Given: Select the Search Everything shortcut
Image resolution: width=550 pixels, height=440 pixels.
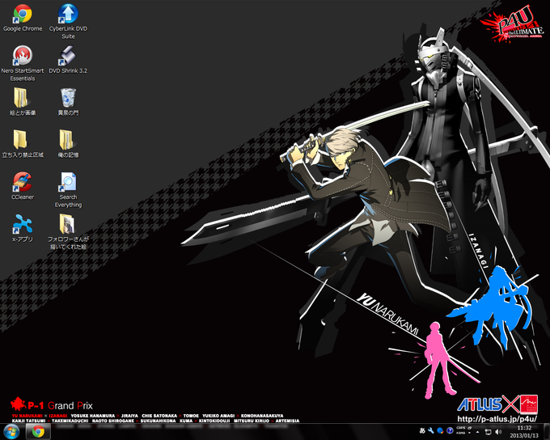Looking at the screenshot, I should click(68, 190).
